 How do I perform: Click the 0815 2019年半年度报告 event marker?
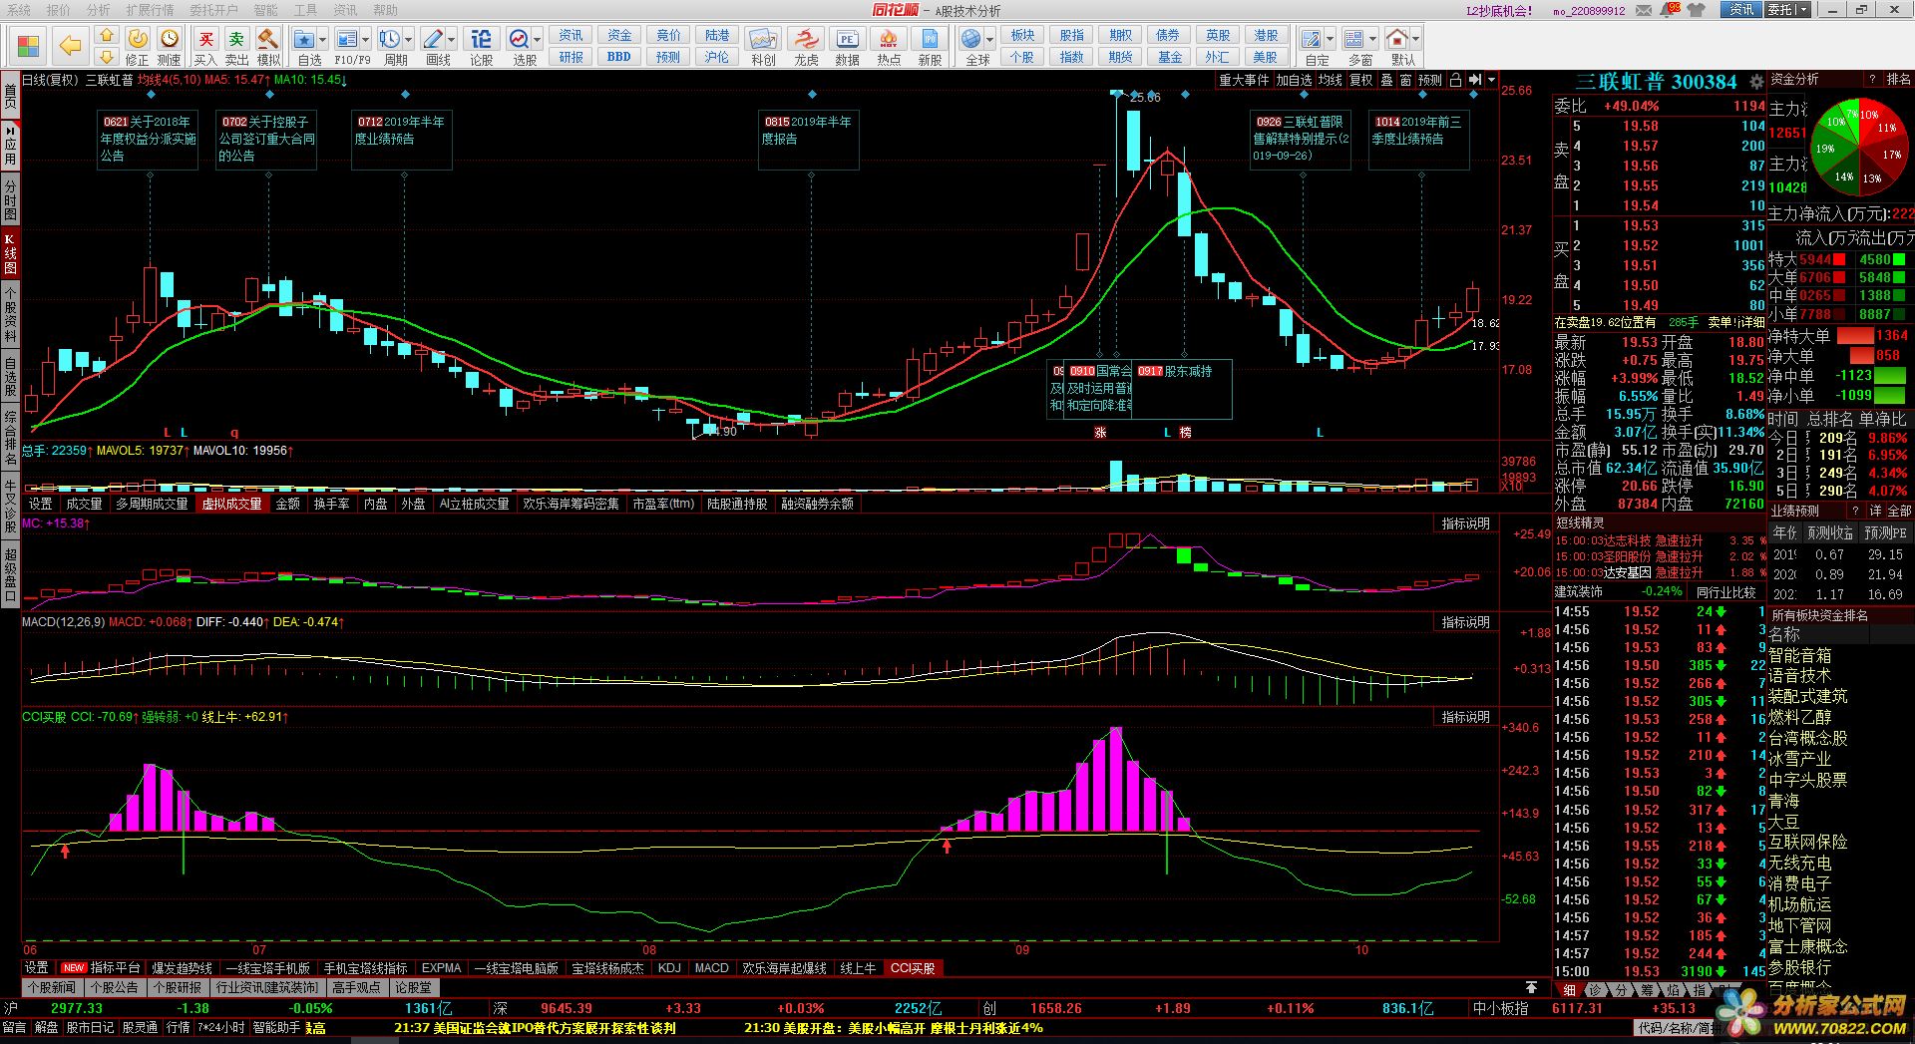tap(808, 140)
